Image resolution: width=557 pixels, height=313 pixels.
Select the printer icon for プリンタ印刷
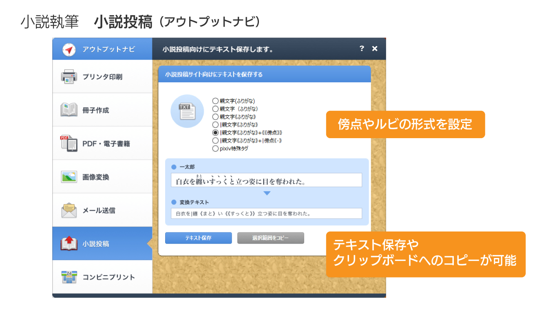[69, 77]
